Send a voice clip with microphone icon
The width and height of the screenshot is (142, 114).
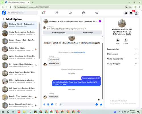tap(44, 105)
